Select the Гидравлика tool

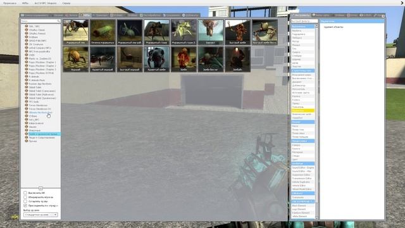point(302,34)
